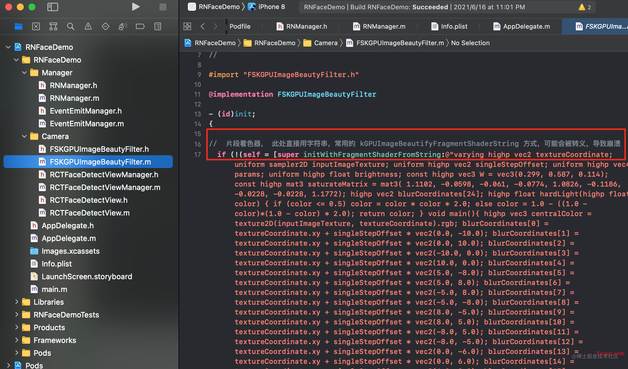
Task: Open the Project navigator folder icon
Action: click(x=19, y=26)
